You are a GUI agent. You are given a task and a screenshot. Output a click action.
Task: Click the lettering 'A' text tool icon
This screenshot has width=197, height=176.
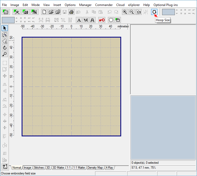click(x=79, y=20)
